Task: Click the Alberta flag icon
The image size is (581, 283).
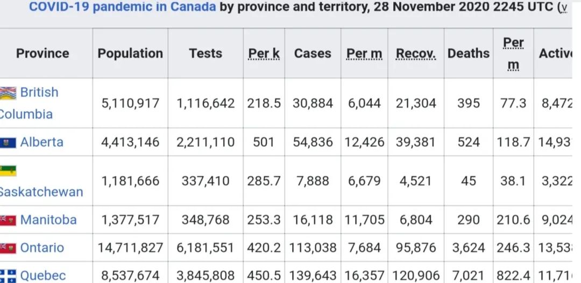Action: pos(8,143)
